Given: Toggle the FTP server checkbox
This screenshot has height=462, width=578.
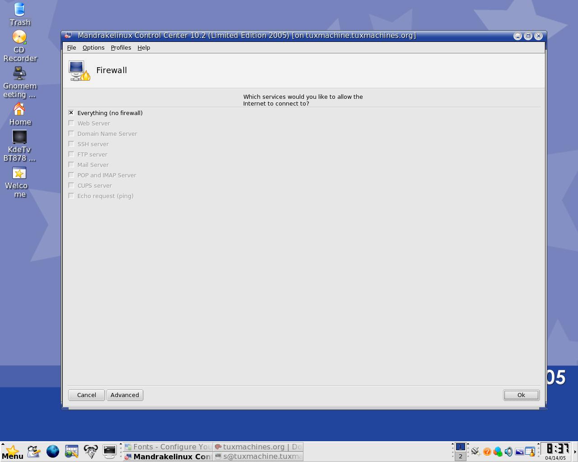Looking at the screenshot, I should (x=71, y=154).
